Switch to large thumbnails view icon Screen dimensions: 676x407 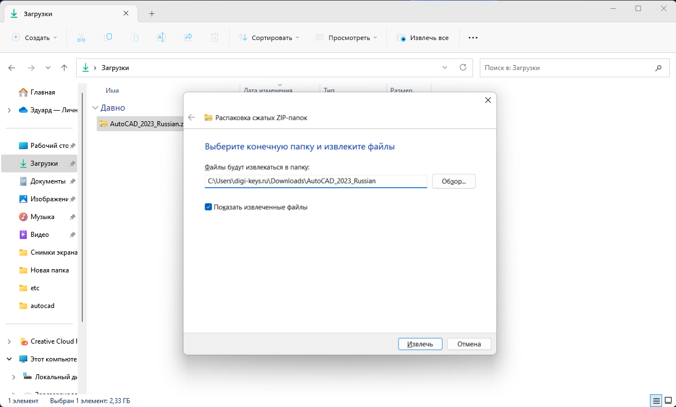pyautogui.click(x=668, y=400)
